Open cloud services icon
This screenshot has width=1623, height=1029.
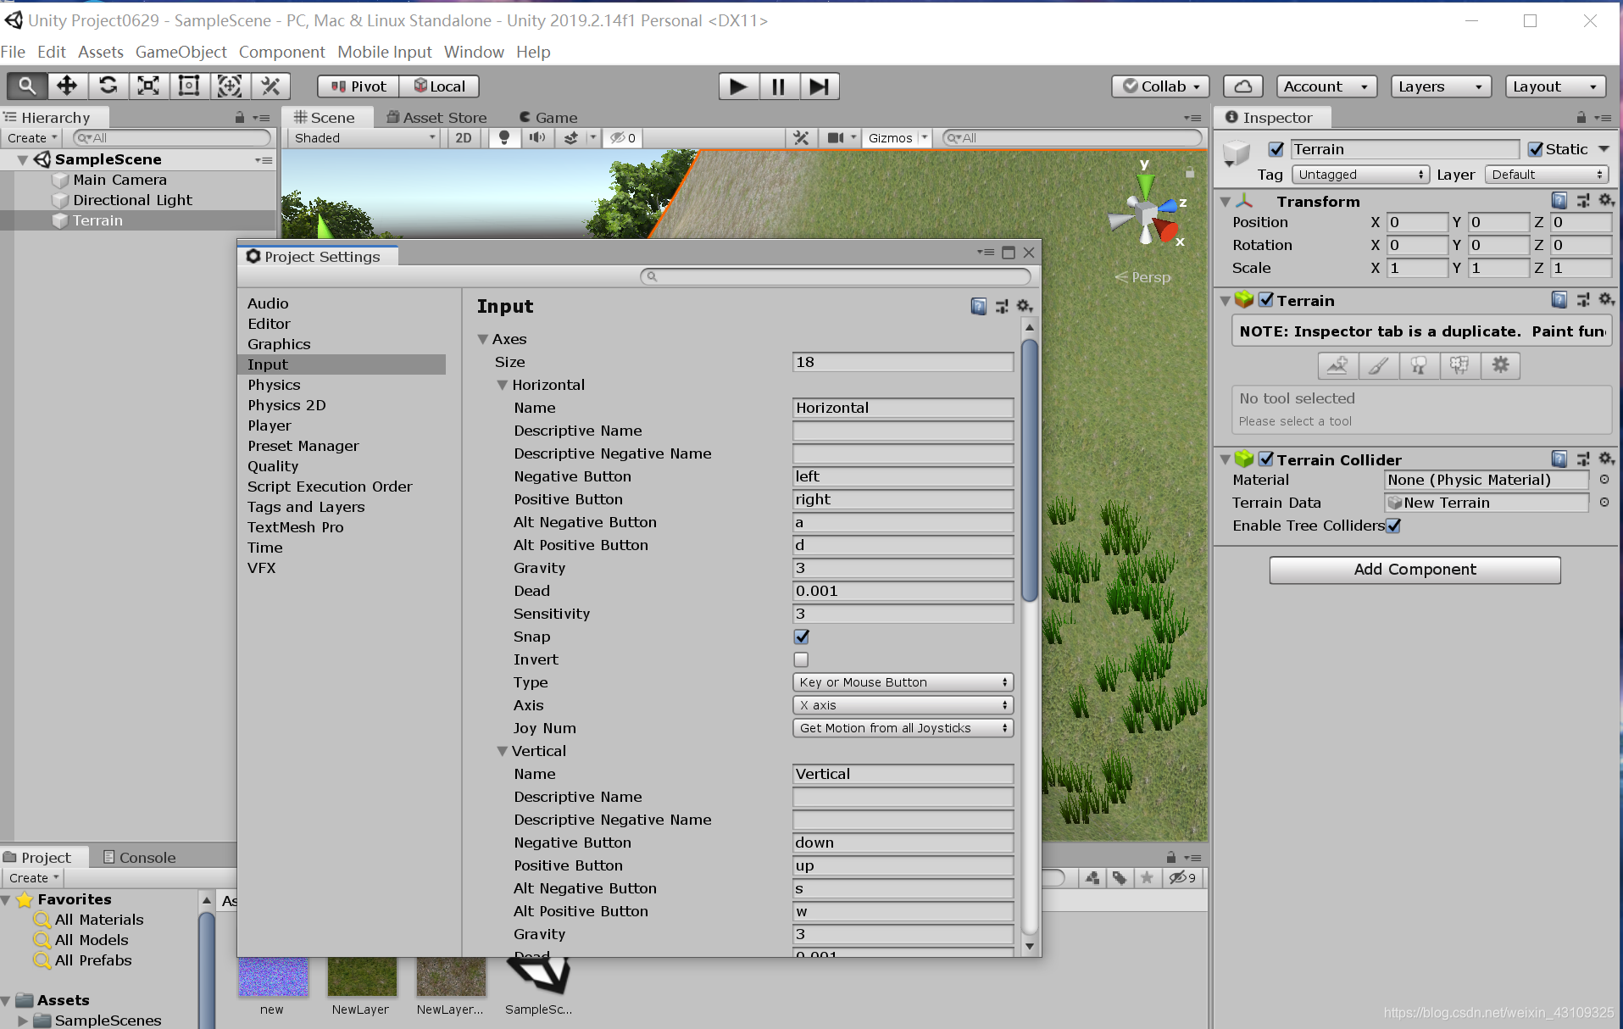1242,86
